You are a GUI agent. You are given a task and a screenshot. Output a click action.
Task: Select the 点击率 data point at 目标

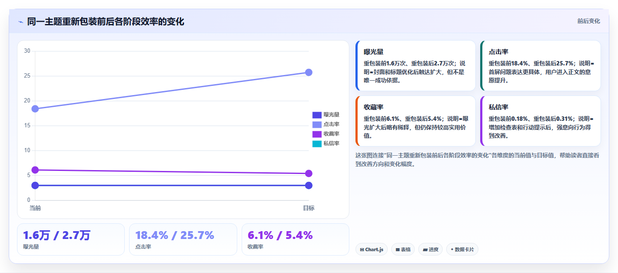pyautogui.click(x=309, y=72)
